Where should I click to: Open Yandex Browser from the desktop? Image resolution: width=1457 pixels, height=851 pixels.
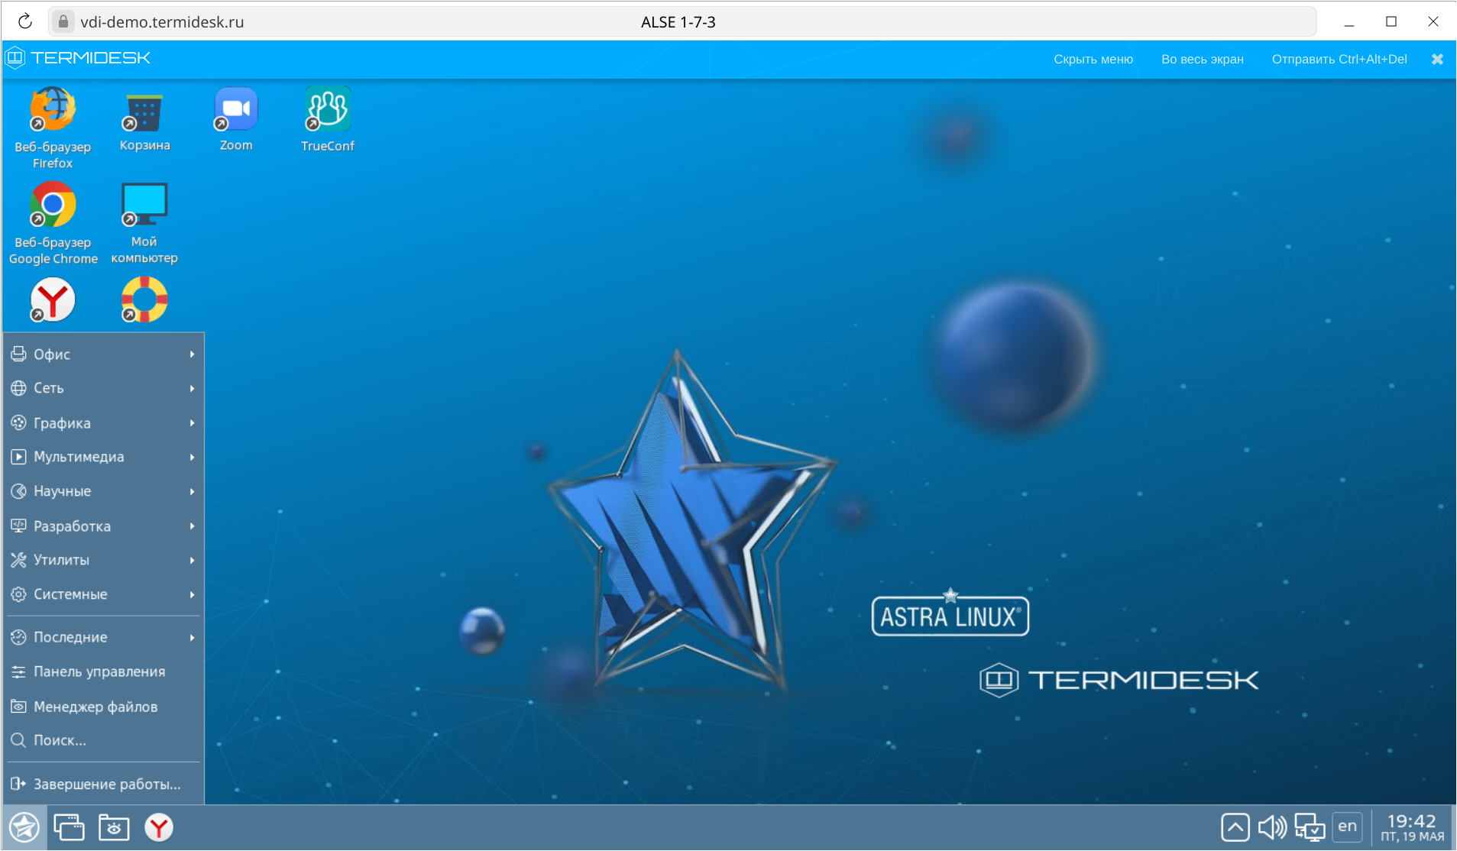coord(53,299)
